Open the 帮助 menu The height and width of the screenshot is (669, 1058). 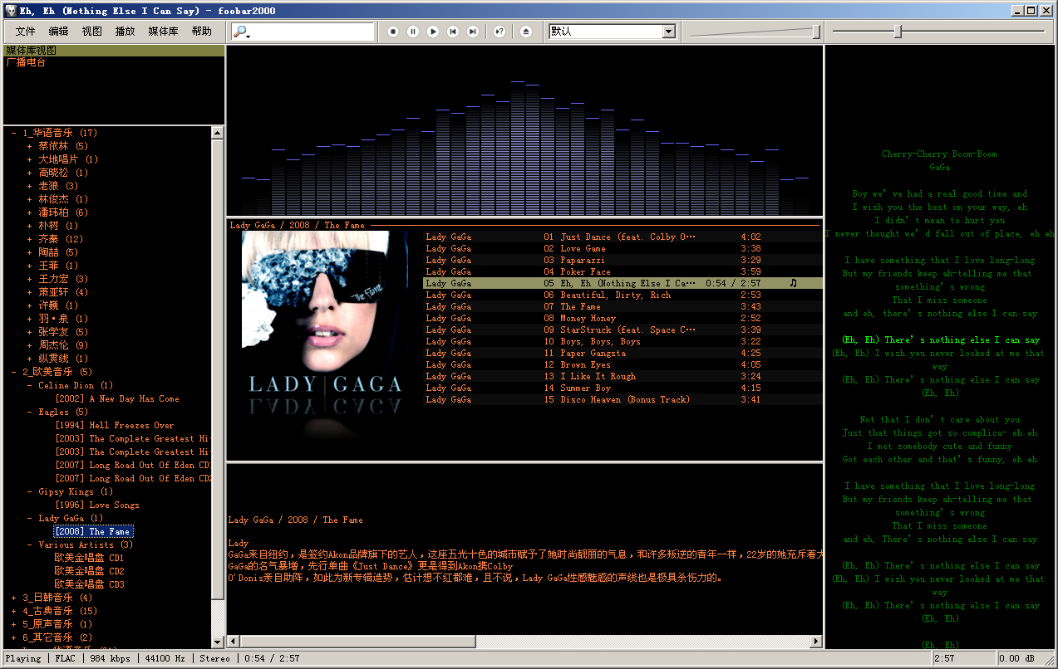point(202,32)
